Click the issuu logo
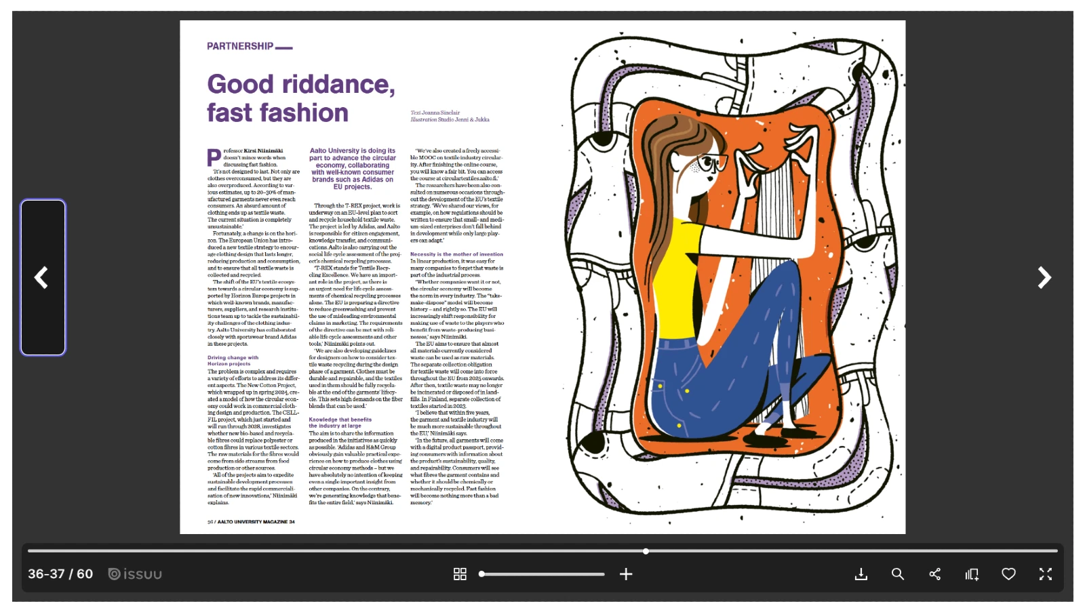Image resolution: width=1085 pixels, height=610 pixels. 135,574
